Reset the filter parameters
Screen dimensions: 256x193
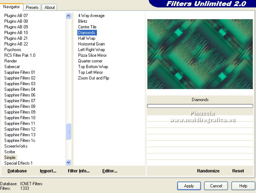click(238, 171)
